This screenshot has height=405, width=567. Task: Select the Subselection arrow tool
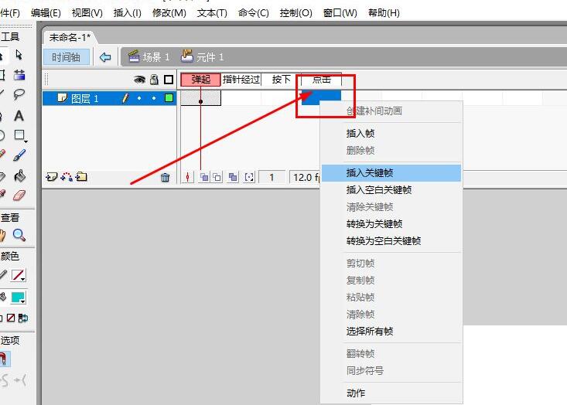pyautogui.click(x=19, y=55)
